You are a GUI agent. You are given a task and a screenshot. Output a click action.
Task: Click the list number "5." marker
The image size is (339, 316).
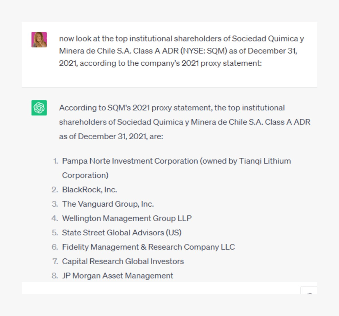(55, 232)
